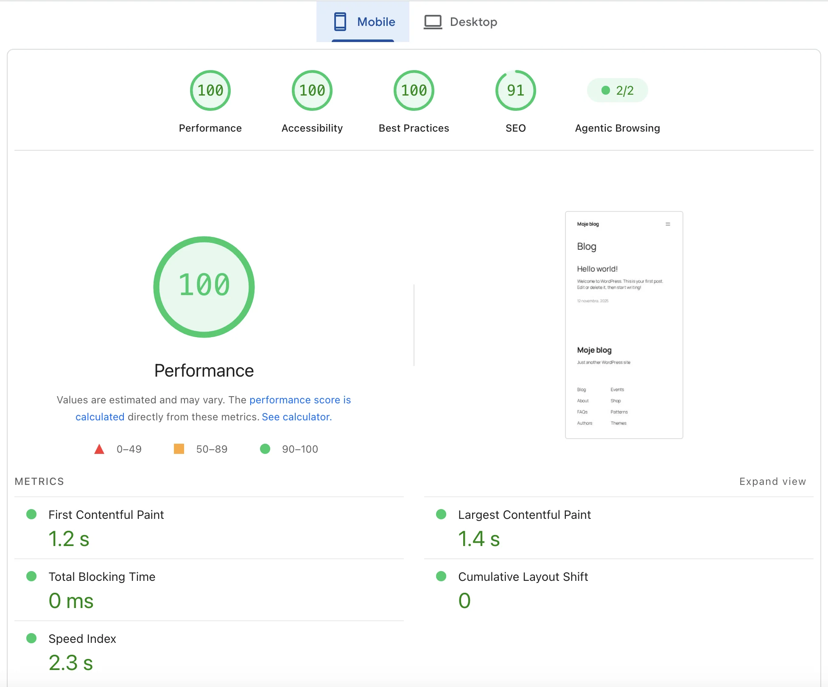Click the METRICS section heading

click(x=39, y=481)
